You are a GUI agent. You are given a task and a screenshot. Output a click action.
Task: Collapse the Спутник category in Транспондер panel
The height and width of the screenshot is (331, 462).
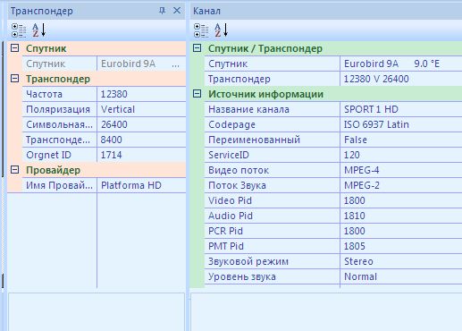[14, 48]
